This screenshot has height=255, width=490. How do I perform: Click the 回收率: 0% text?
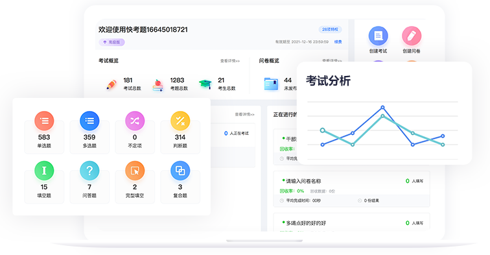coord(292,191)
